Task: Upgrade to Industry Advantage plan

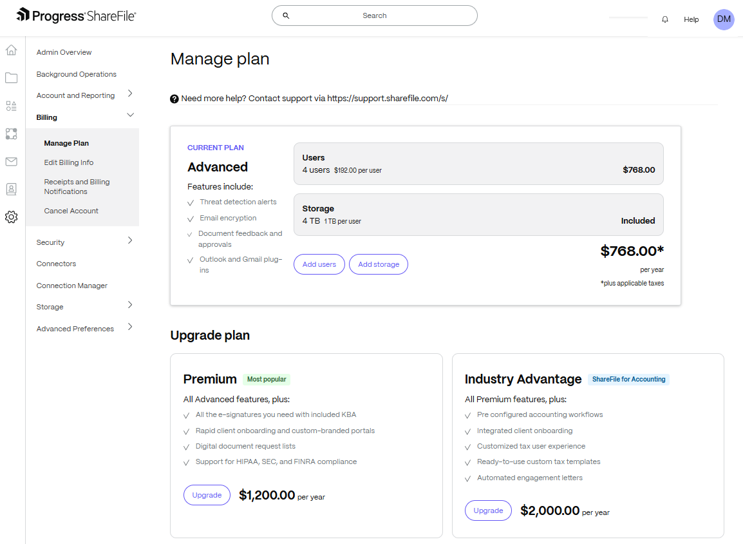Action: pyautogui.click(x=488, y=510)
